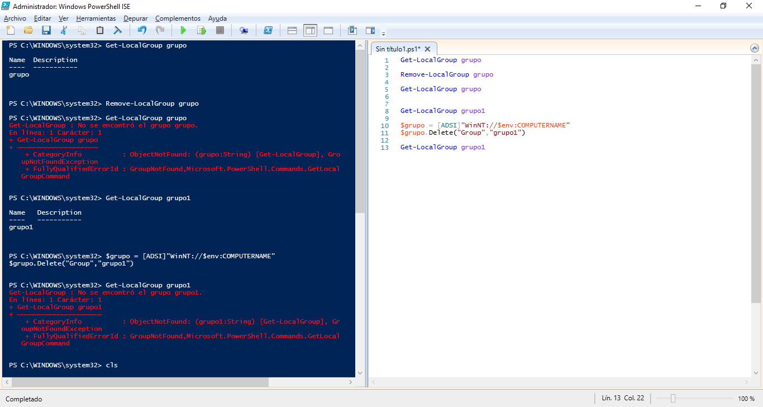
Task: Open the Complementos menu
Action: 178,18
